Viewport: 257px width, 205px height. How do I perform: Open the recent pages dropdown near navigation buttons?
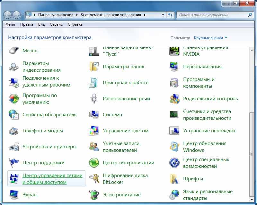pyautogui.click(x=23, y=15)
